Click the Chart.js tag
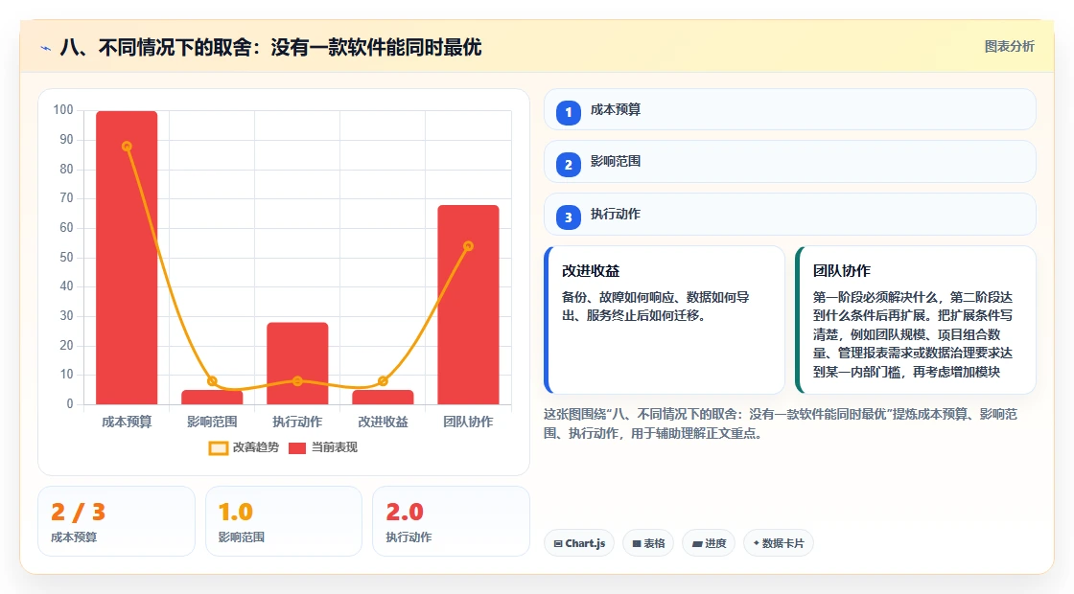The image size is (1074, 594). pos(579,543)
